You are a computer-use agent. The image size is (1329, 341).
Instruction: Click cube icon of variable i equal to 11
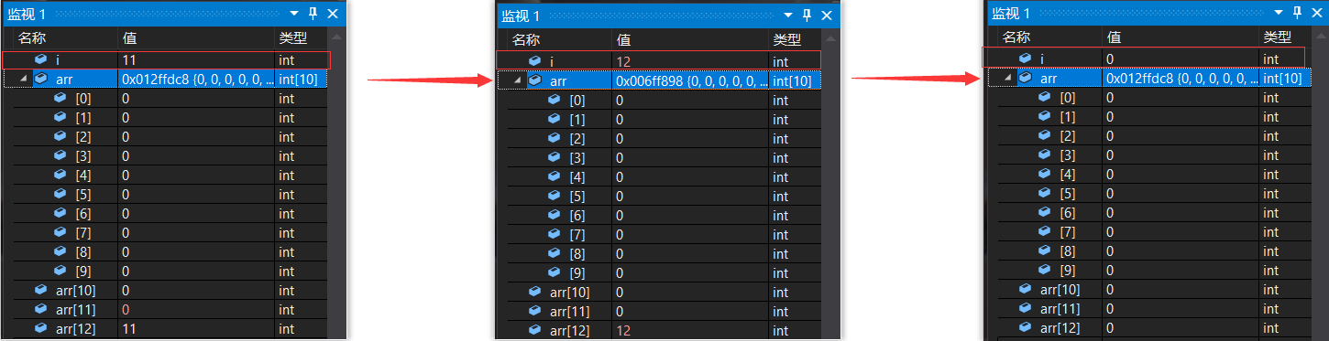tap(41, 59)
